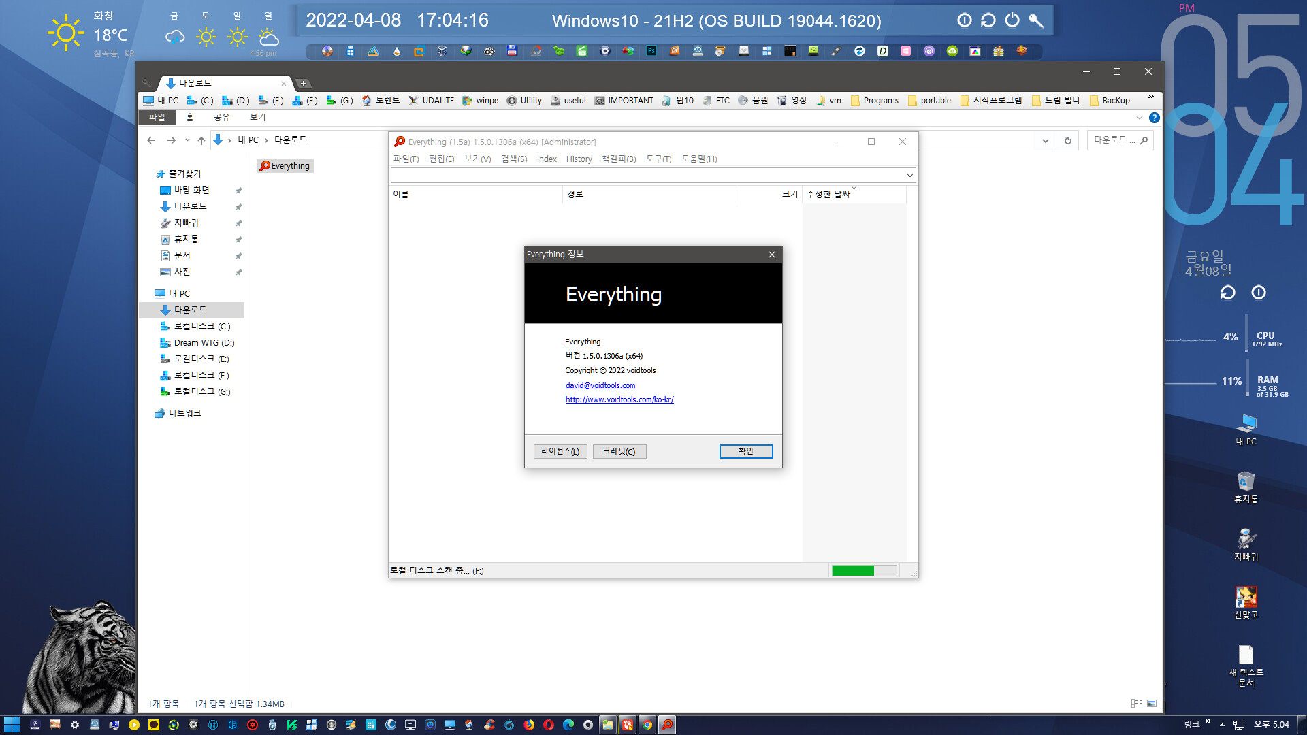Select the 내 PC desktop icon
This screenshot has width=1307, height=735.
tap(1246, 429)
